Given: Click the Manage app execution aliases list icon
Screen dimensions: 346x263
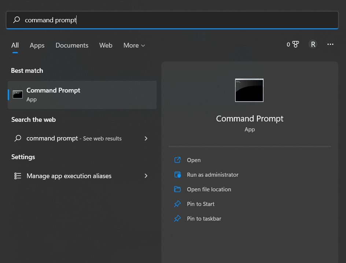Looking at the screenshot, I should [x=18, y=176].
